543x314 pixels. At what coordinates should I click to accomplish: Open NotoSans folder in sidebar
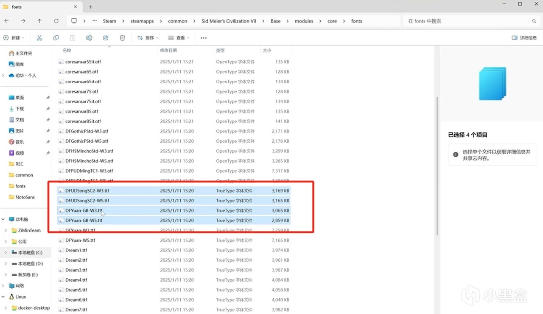coord(21,197)
